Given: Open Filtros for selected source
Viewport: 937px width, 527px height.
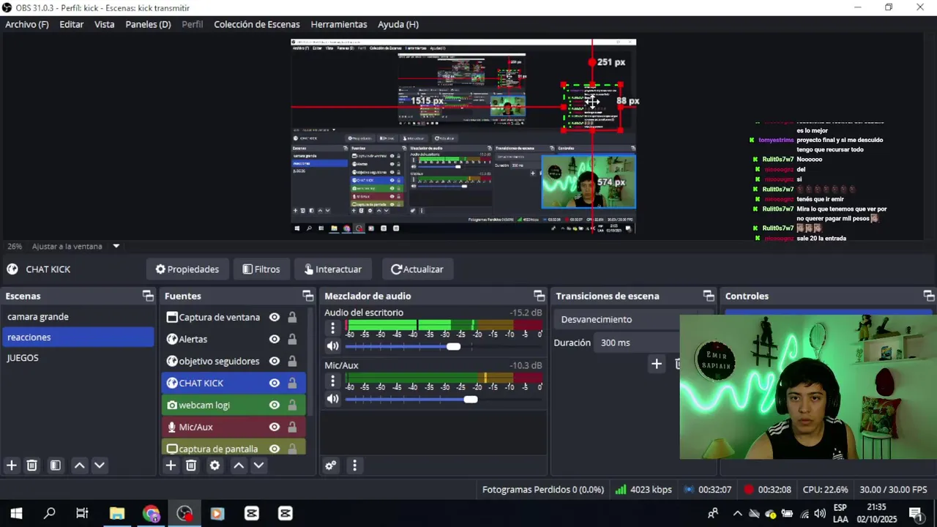Looking at the screenshot, I should [261, 269].
